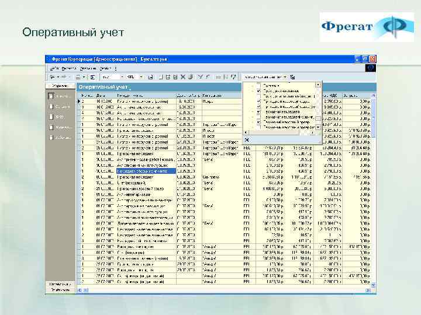Click the save disk icon after the second combo box
Screen dimensions: 421x315
(x=151, y=77)
